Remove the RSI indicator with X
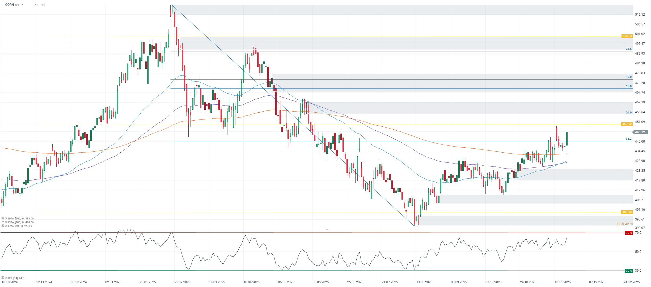651x287 pixels. (x=6, y=278)
